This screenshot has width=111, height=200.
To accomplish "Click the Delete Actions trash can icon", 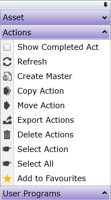I will coord(7,135).
